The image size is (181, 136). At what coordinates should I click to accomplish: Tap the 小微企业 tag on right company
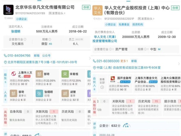(110, 25)
